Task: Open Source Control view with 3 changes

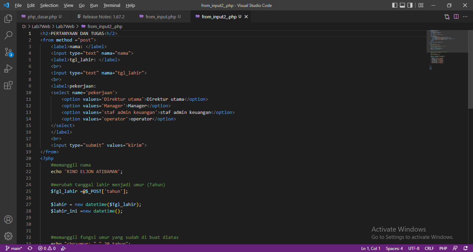Action: 8,52
